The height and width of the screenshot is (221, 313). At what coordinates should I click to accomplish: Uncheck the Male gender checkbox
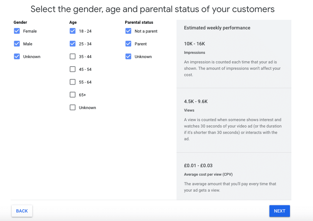(x=17, y=44)
